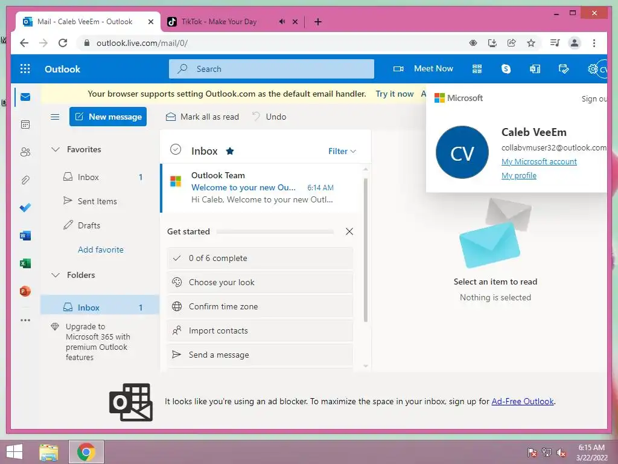The height and width of the screenshot is (464, 618).
Task: Mute the TikTok tab audio
Action: point(282,22)
